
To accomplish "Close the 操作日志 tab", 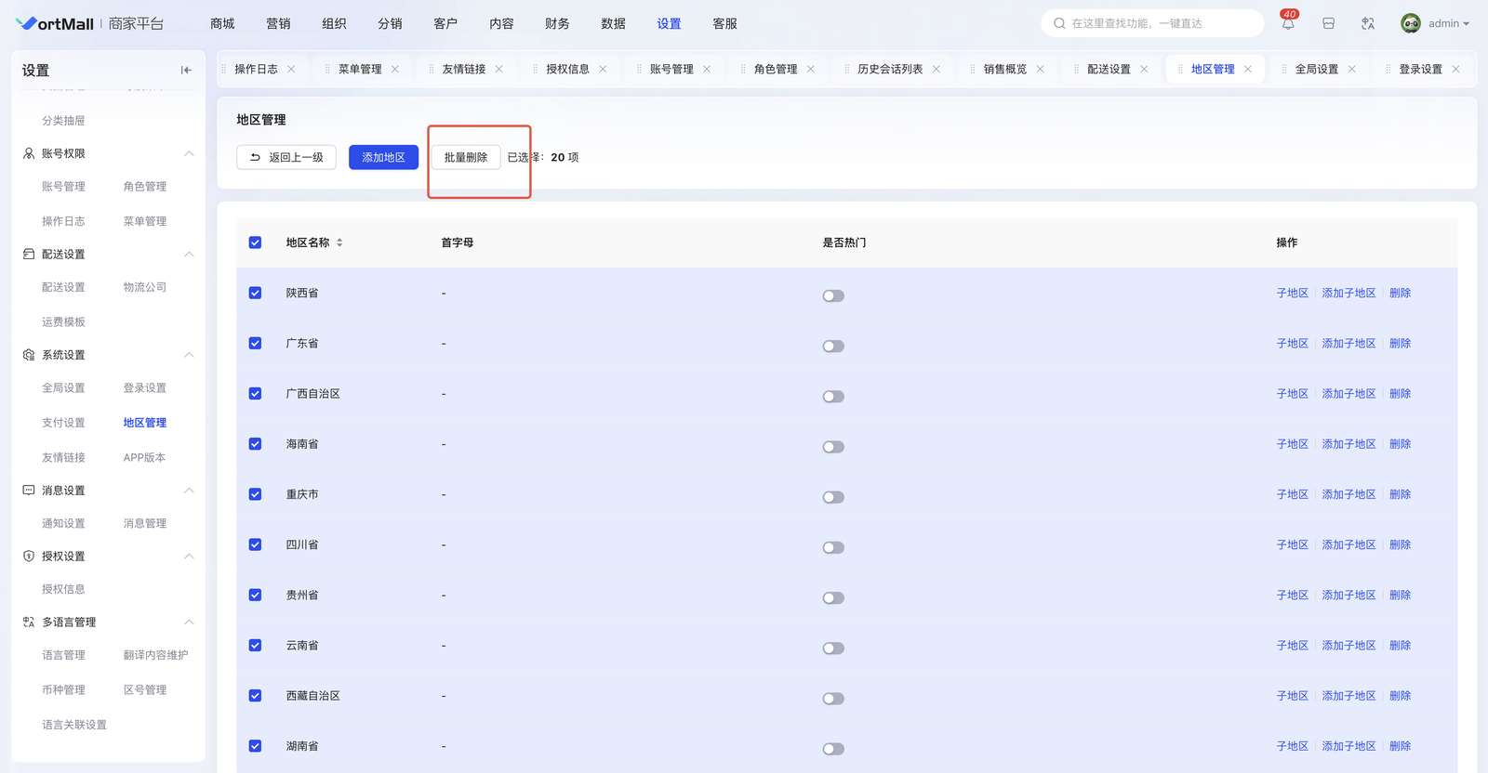I will 291,70.
